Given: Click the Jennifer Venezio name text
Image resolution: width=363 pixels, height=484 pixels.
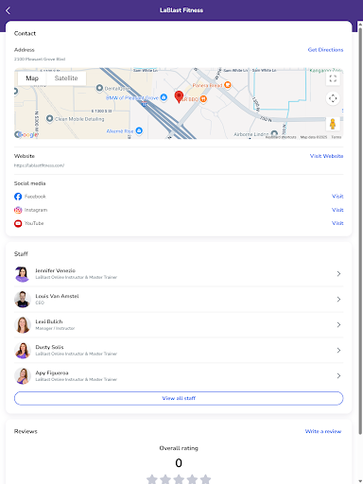Looking at the screenshot, I should [x=55, y=270].
